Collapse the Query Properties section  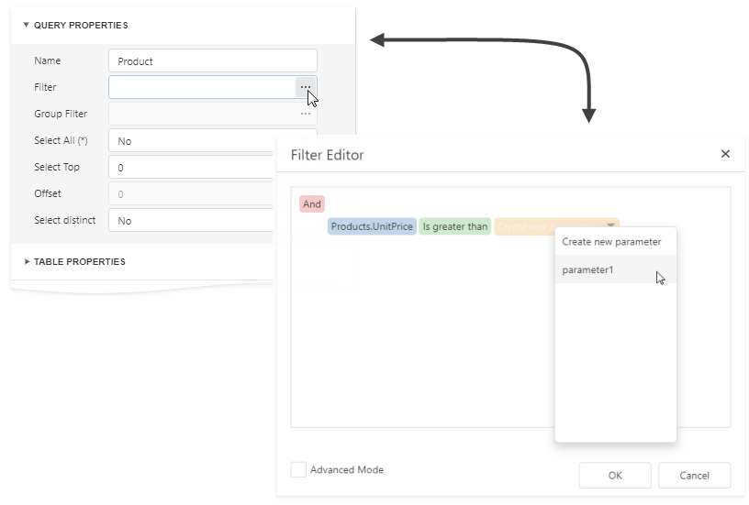[27, 25]
